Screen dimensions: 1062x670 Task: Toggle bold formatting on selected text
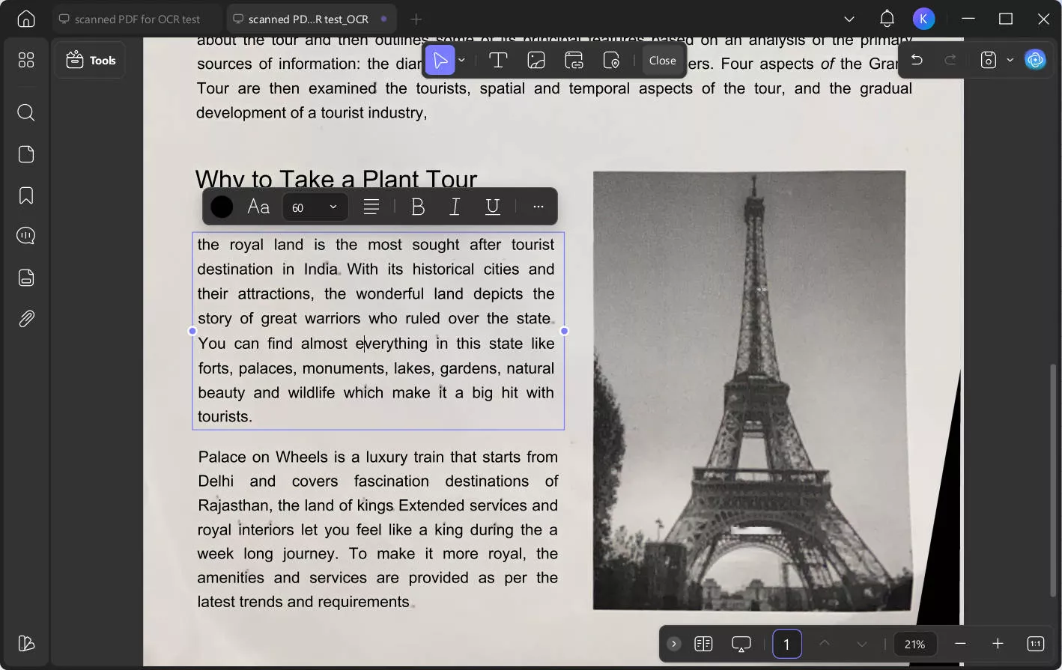418,207
